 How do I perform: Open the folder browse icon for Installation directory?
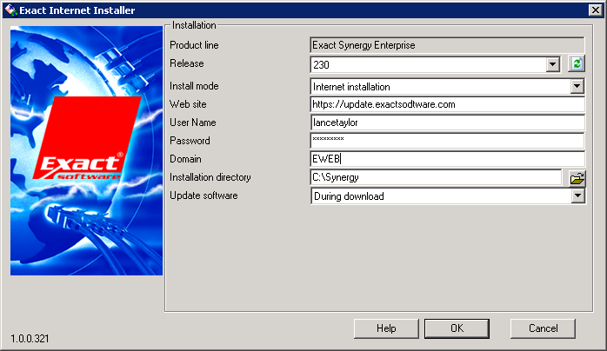click(576, 178)
